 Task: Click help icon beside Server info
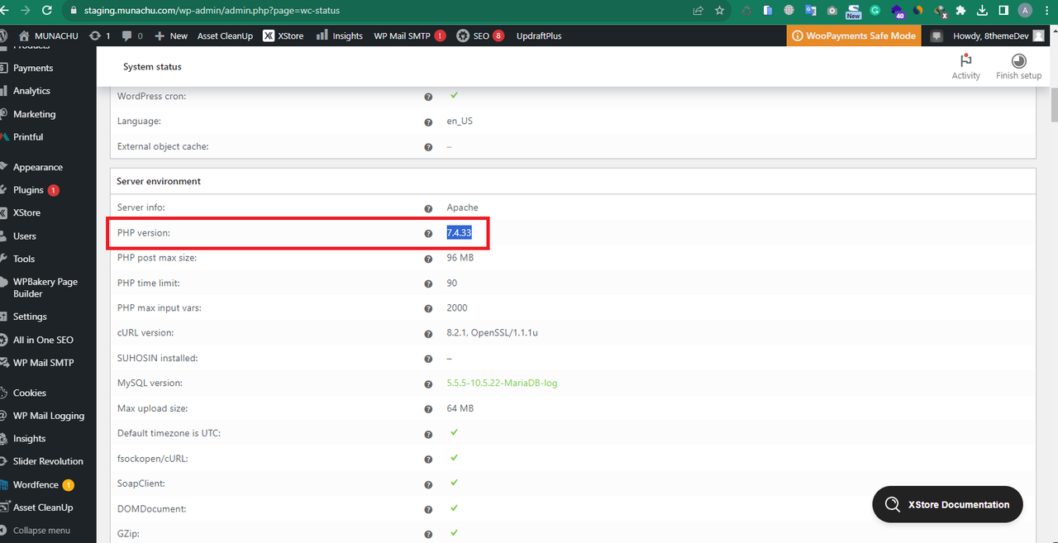coord(428,208)
